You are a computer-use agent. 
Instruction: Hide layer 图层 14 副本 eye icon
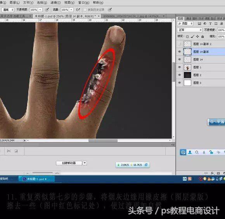coord(180,52)
